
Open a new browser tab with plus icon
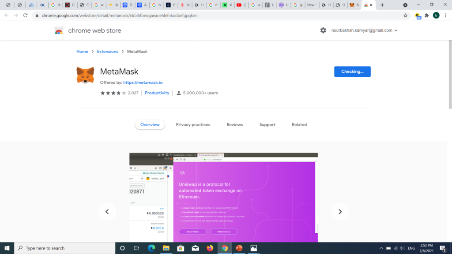click(x=382, y=5)
